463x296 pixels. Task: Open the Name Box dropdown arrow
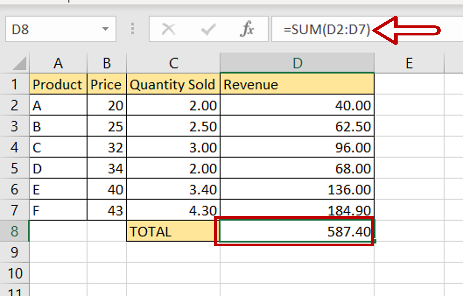[105, 29]
